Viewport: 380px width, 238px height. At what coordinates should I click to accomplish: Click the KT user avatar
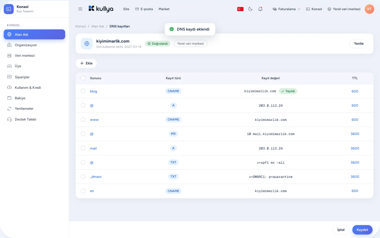point(369,9)
